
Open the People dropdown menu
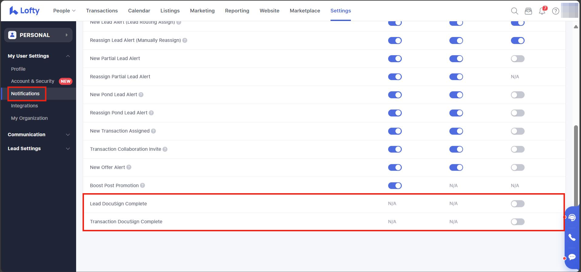point(64,11)
